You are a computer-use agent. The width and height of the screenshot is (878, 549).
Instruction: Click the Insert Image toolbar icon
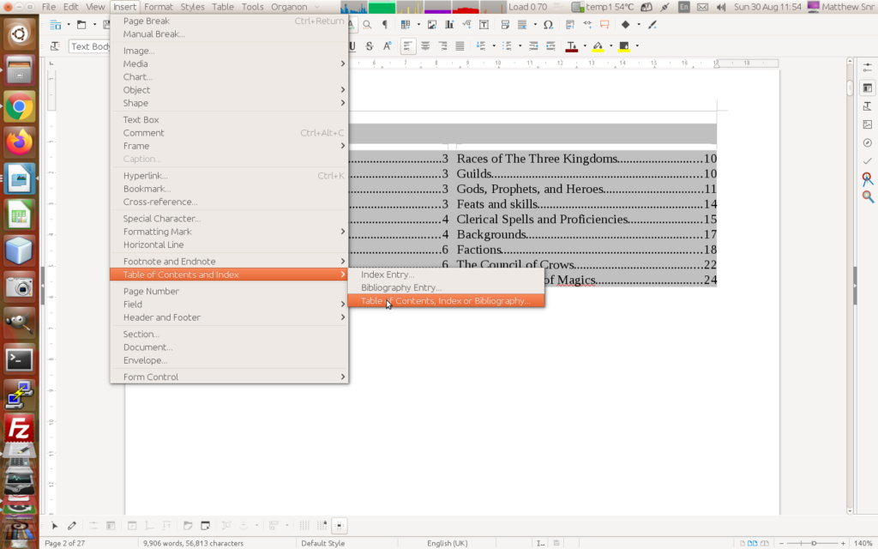[431, 25]
